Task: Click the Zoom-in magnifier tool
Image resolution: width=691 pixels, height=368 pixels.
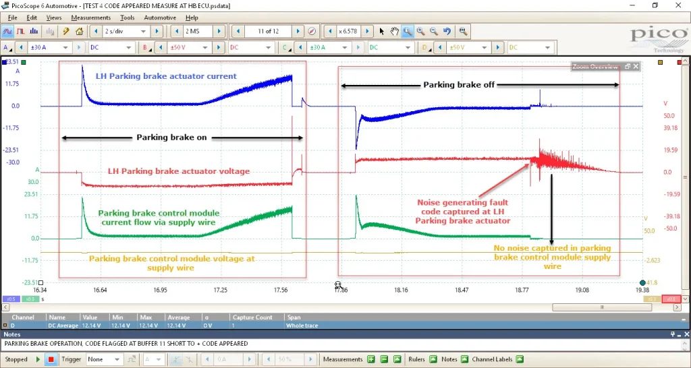Action: (421, 31)
